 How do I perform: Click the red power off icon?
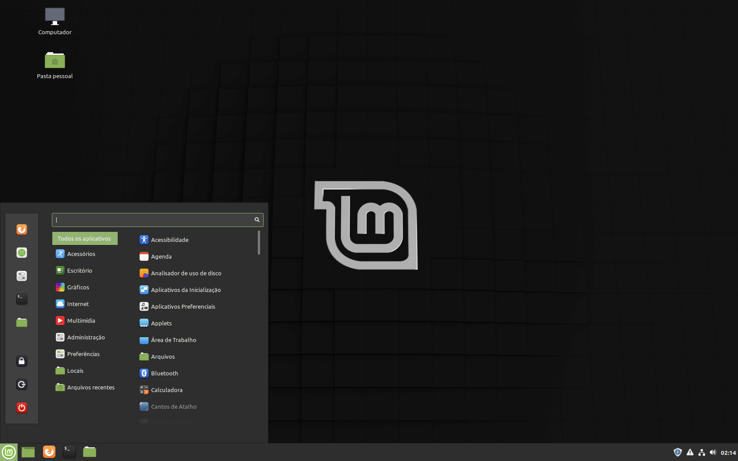(22, 407)
